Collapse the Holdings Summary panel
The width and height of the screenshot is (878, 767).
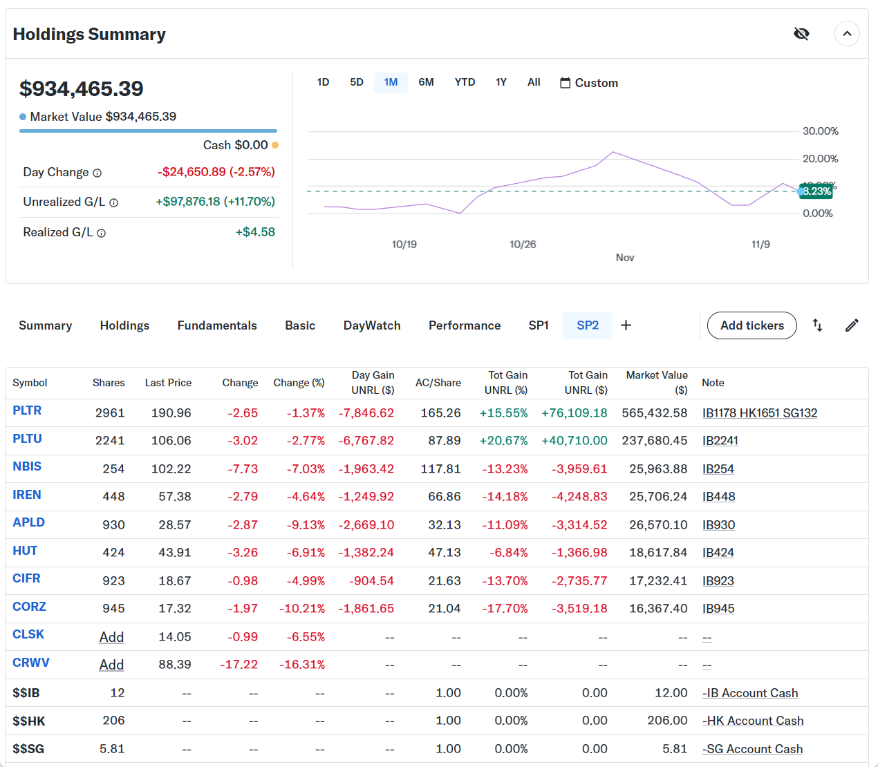point(846,34)
